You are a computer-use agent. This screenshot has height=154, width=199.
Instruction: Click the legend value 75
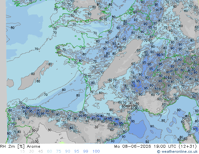point(58,151)
